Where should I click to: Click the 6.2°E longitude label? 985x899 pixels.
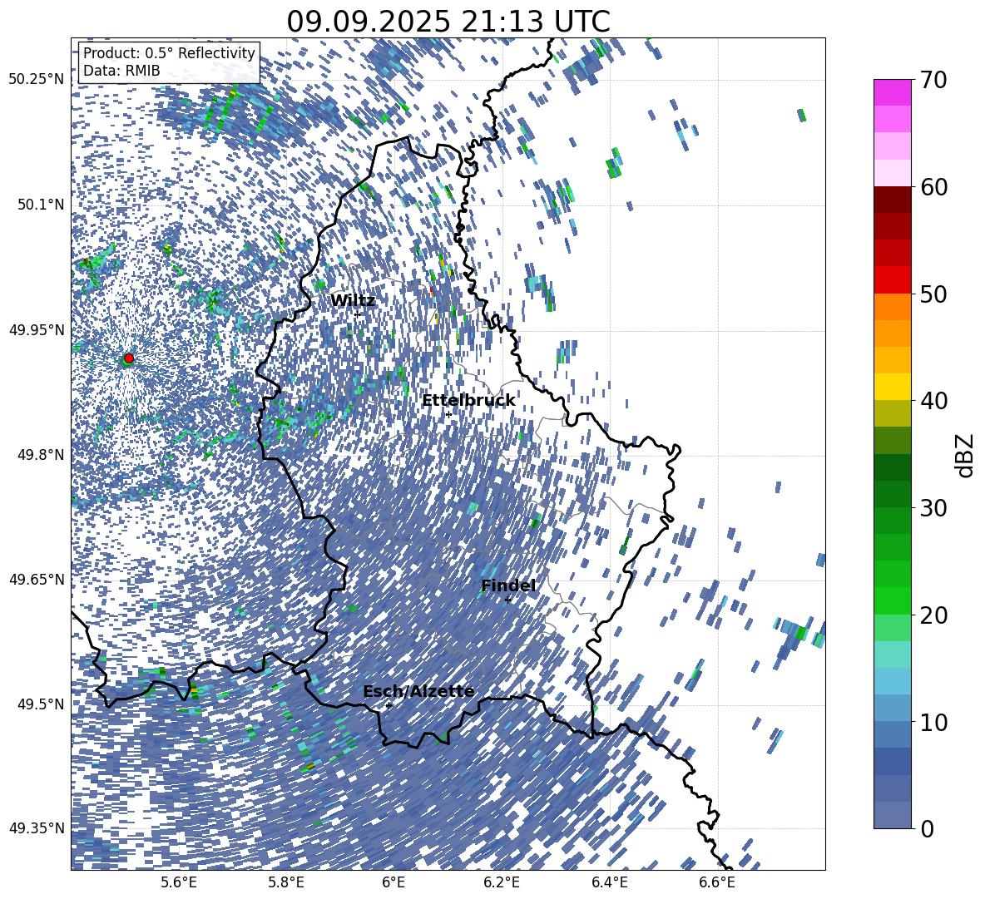click(502, 882)
